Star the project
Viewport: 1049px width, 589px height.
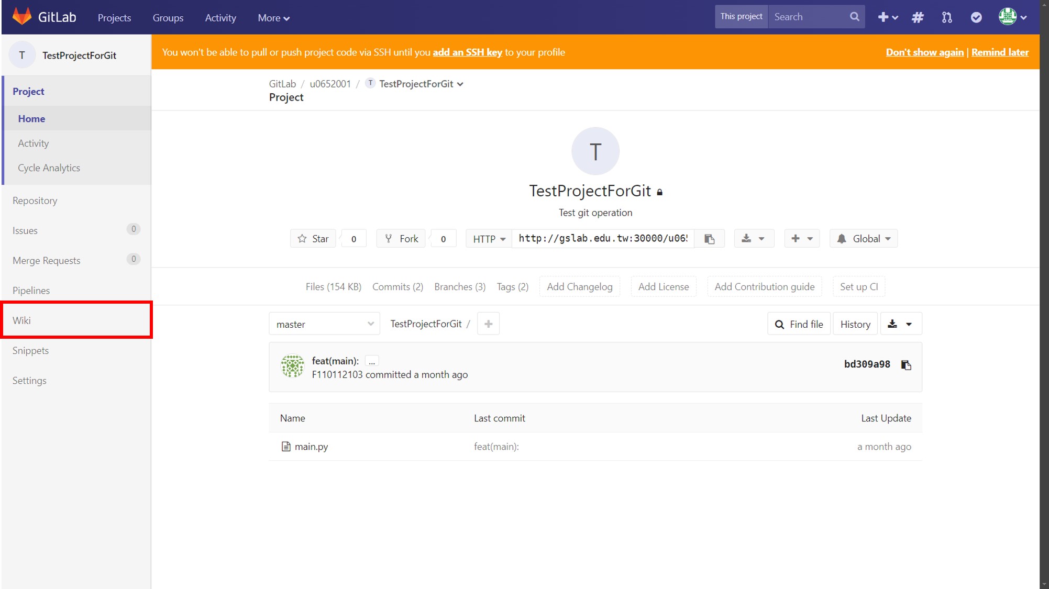click(x=313, y=239)
